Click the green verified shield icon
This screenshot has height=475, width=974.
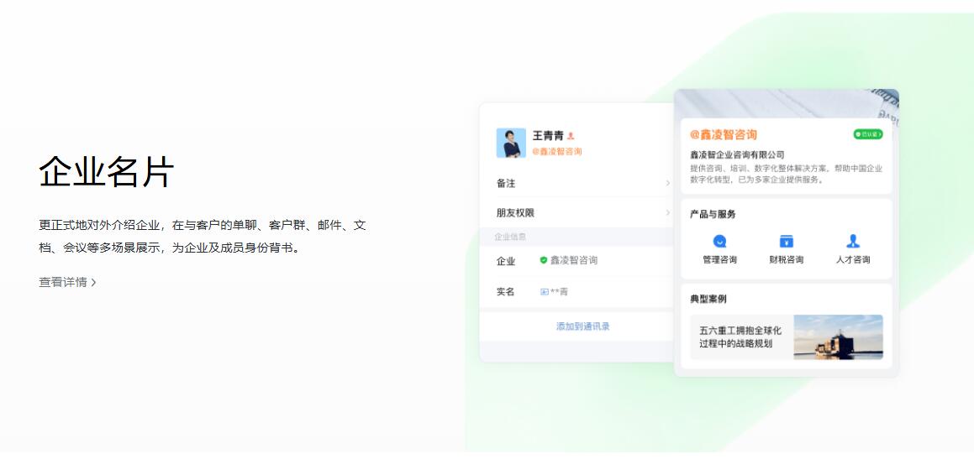544,260
